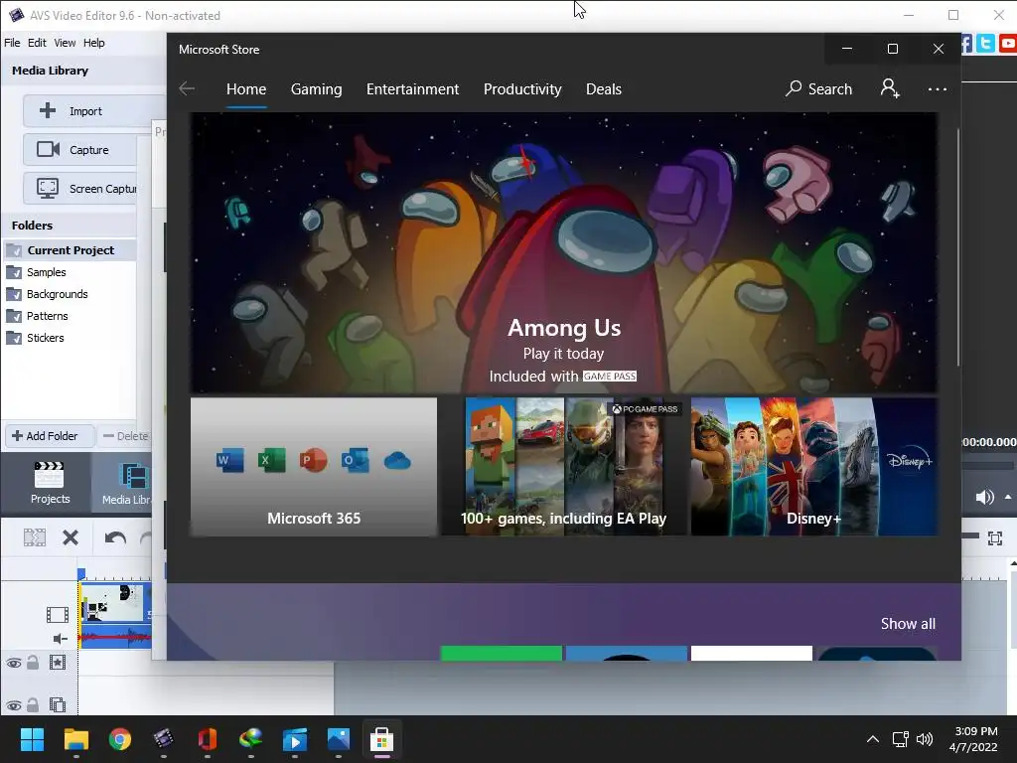Open the Edit menu in AVS

(37, 43)
